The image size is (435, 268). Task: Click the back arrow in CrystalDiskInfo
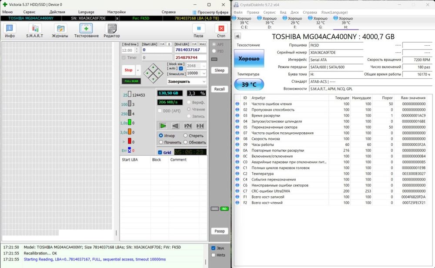[x=238, y=36]
